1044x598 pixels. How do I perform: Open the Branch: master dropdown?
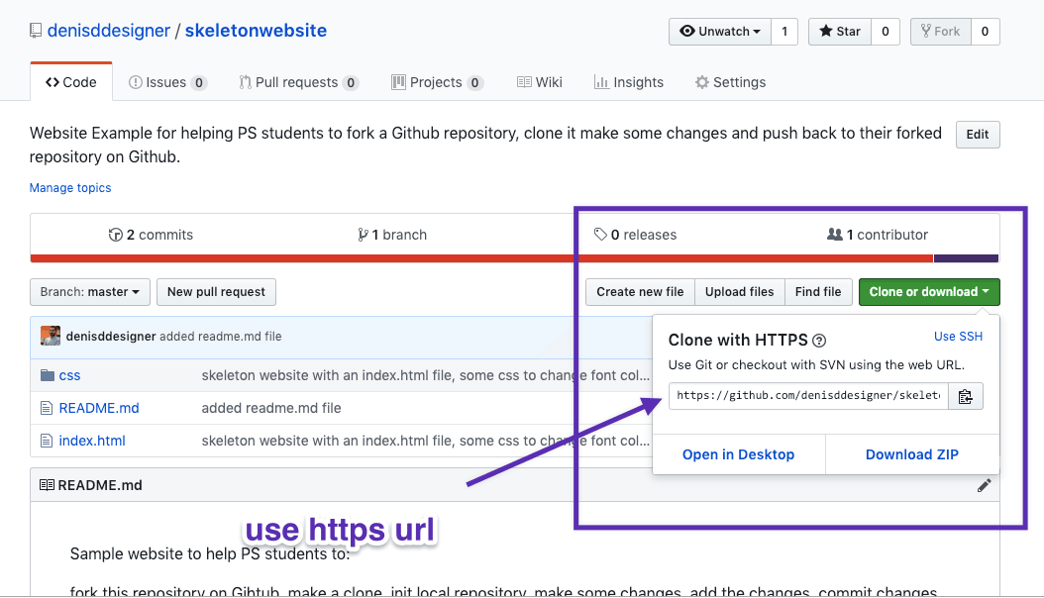89,291
